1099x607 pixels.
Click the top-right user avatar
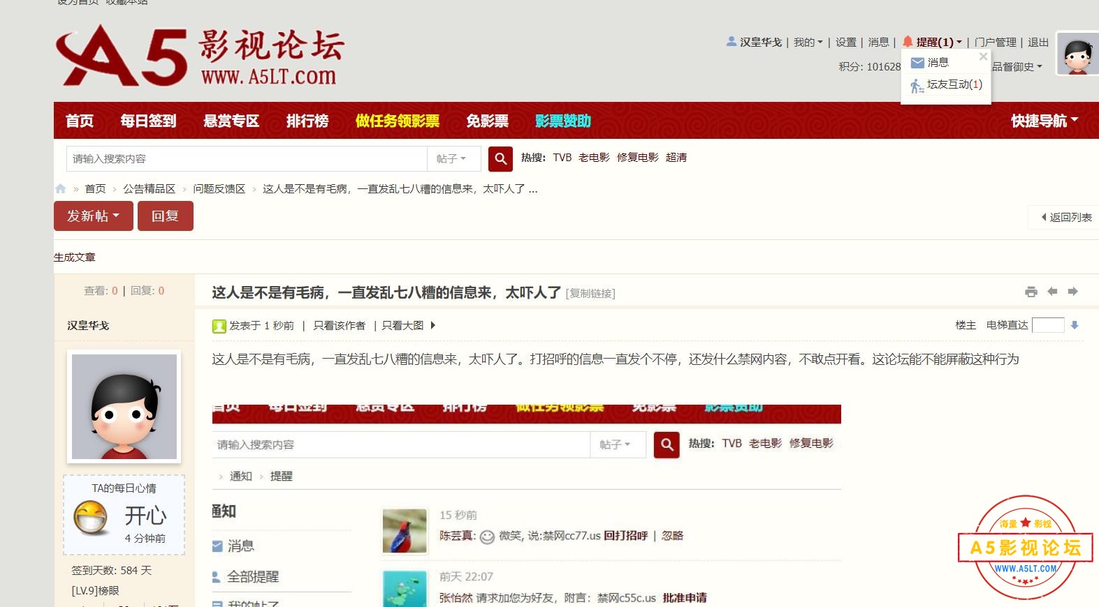1077,54
